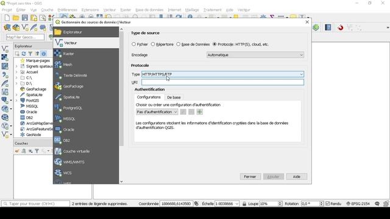Expand the SpatiaLite tree node

pos(16,95)
